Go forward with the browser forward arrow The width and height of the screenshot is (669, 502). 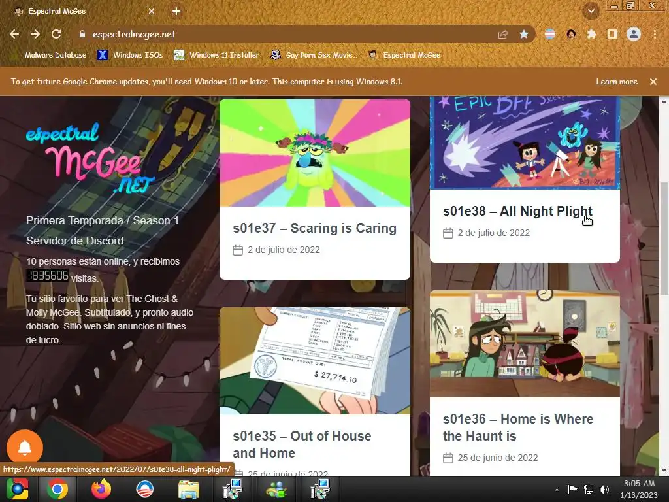pyautogui.click(x=35, y=34)
